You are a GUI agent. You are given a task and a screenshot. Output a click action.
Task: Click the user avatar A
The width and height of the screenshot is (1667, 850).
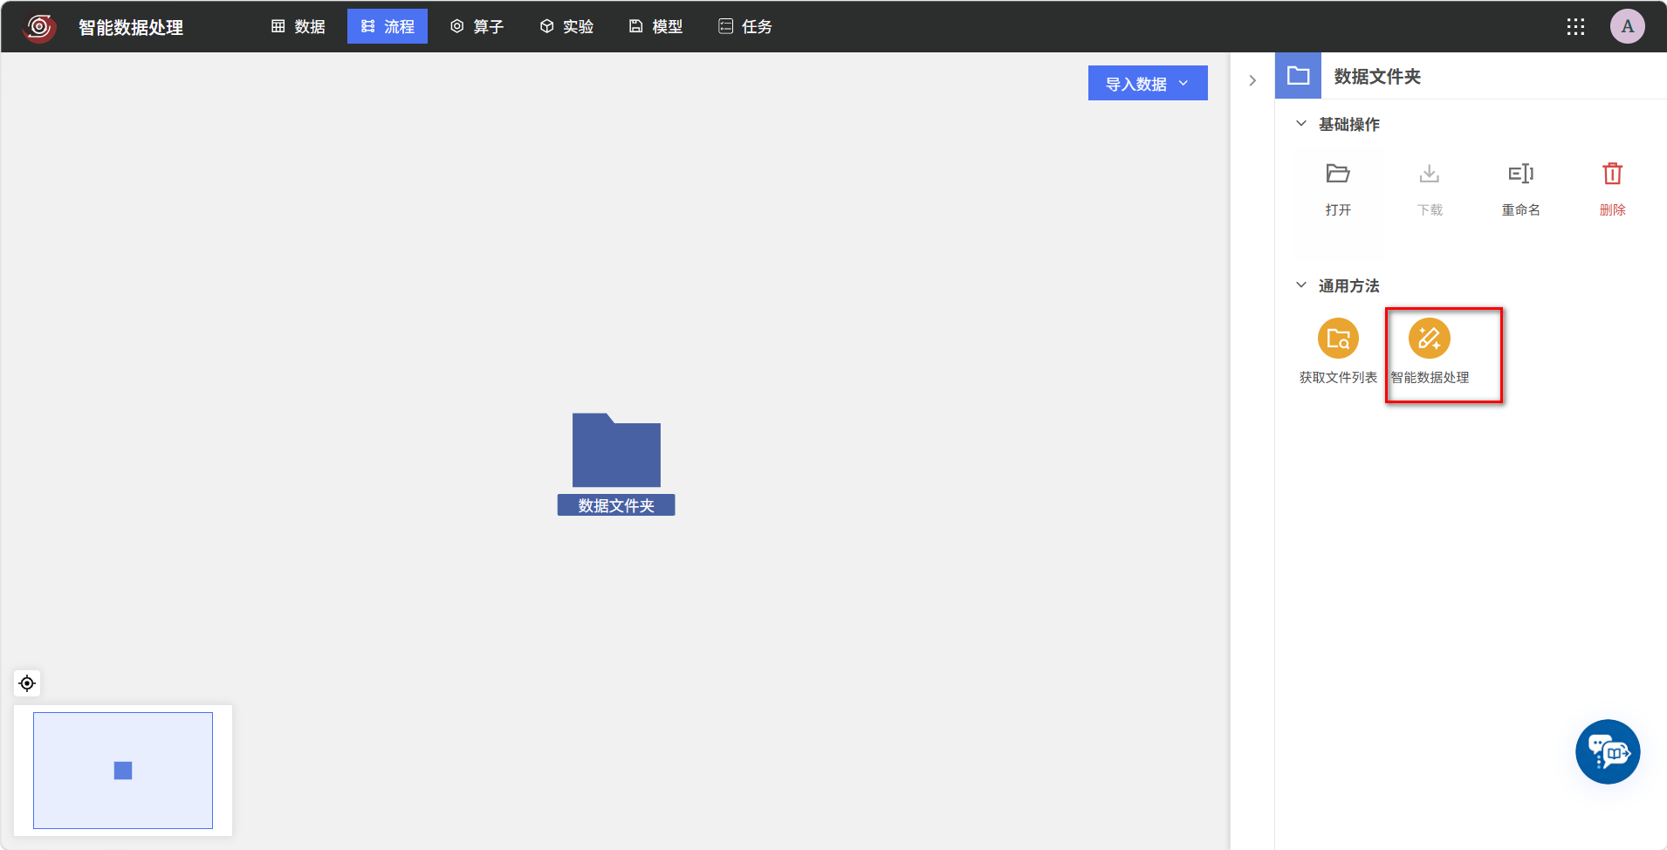click(x=1628, y=26)
